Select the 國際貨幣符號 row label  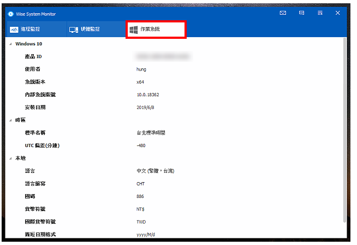(x=40, y=221)
